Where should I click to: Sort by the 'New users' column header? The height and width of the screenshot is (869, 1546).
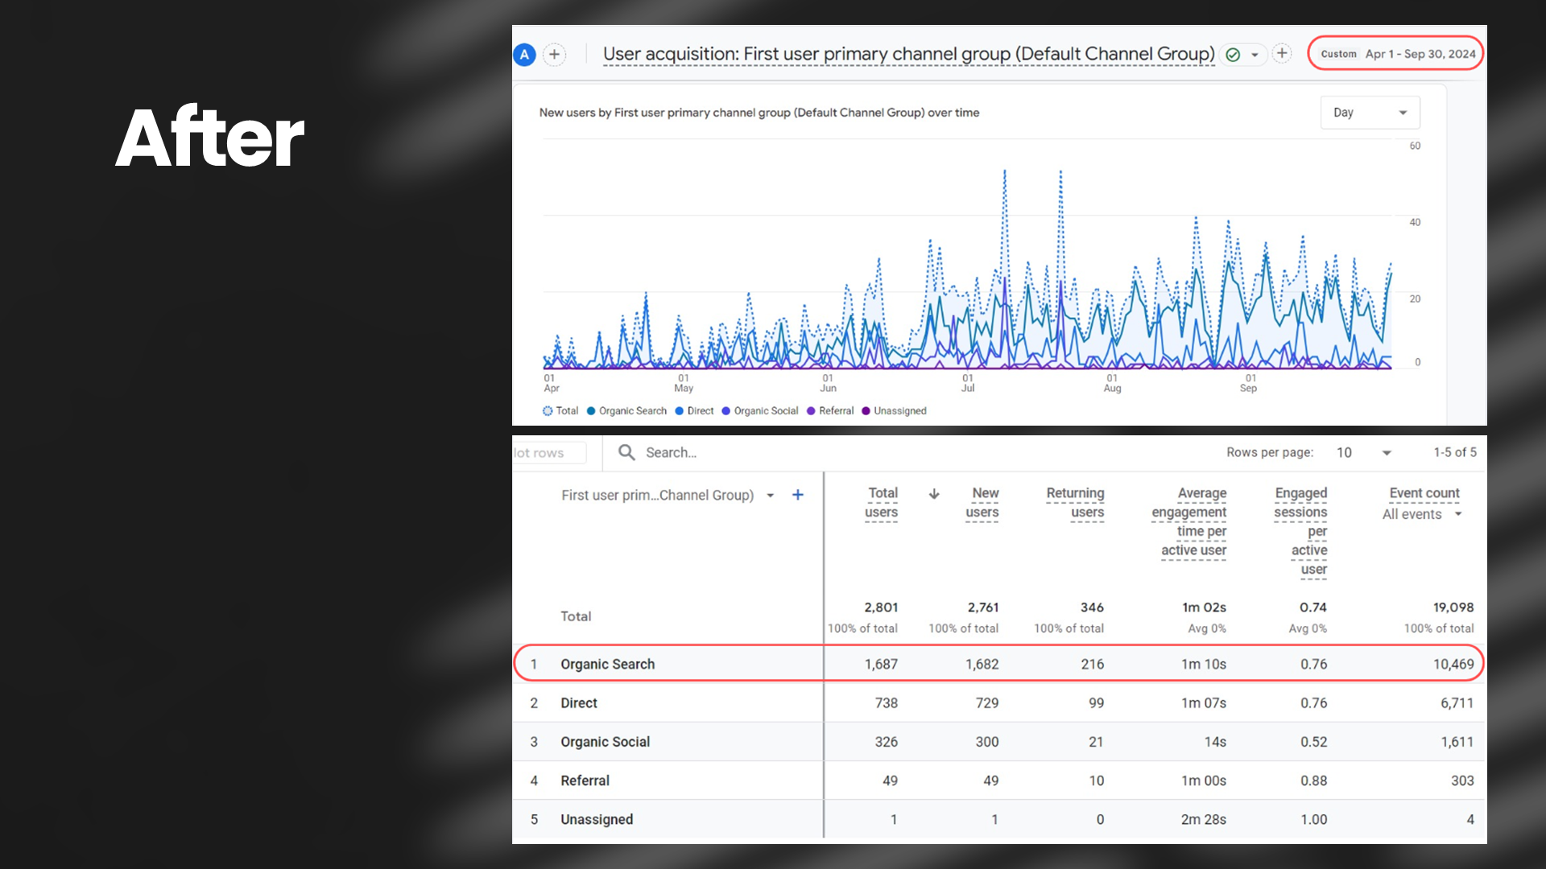982,502
